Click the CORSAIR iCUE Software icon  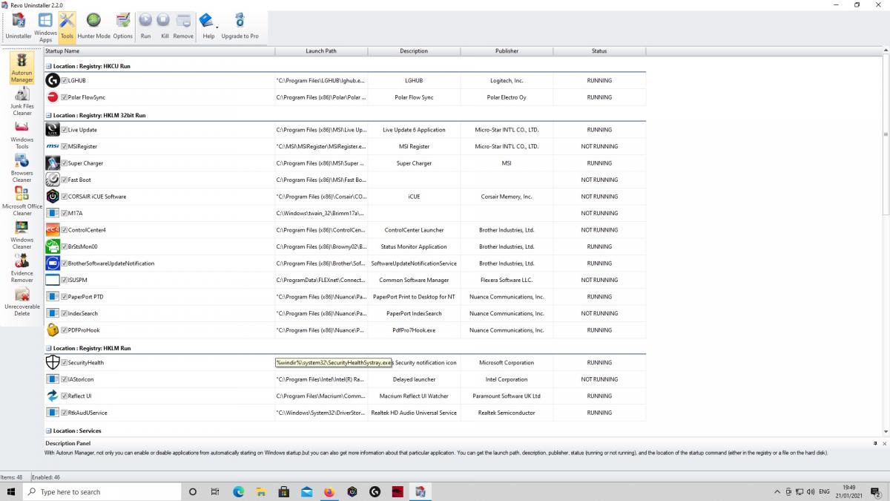pyautogui.click(x=53, y=197)
